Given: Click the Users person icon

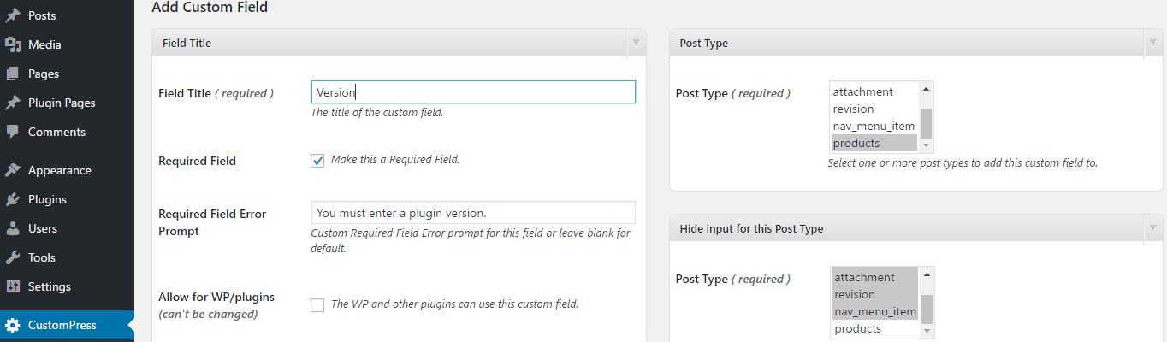Looking at the screenshot, I should (x=13, y=228).
